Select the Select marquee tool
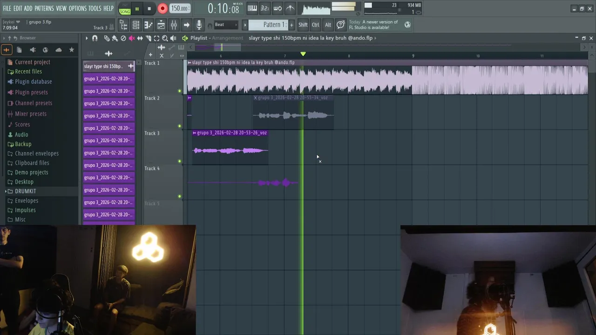This screenshot has width=596, height=335. [156, 38]
